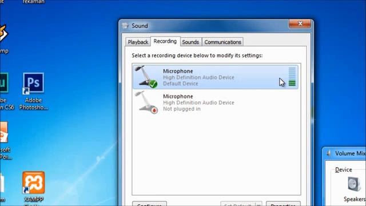Switch to the Playback tab
Image resolution: width=366 pixels, height=206 pixels.
[x=138, y=42]
